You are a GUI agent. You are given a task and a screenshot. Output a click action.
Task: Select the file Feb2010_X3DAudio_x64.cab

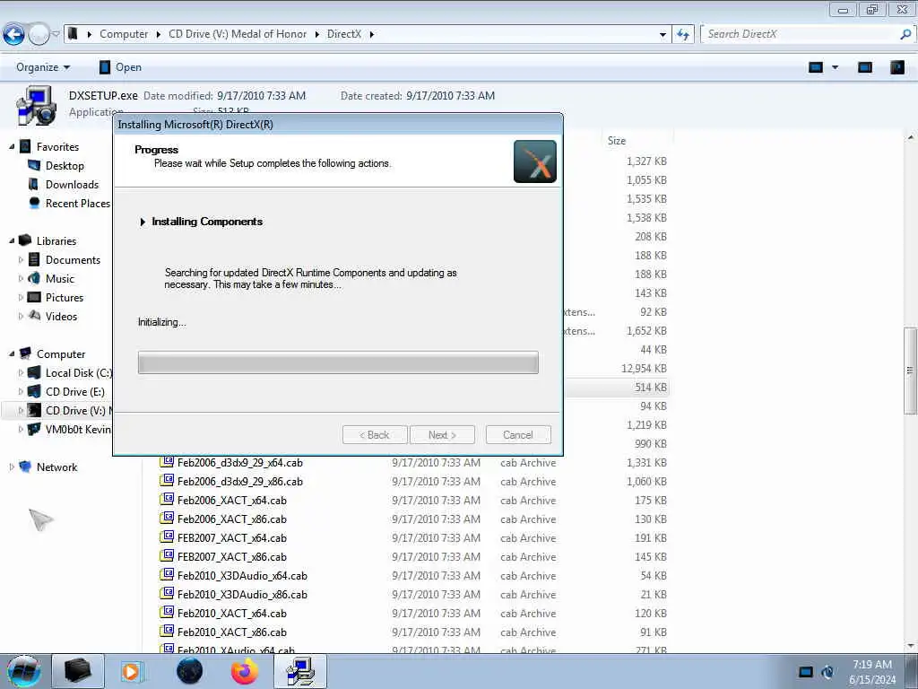[242, 575]
